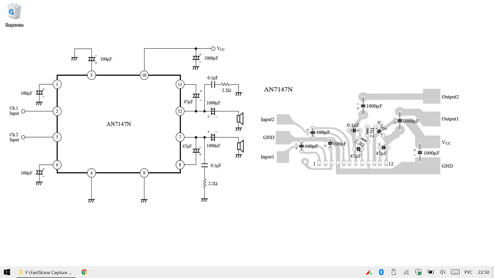Screen dimensions: 494x278
Task: Open the speaker volume icon
Action: pos(443,272)
